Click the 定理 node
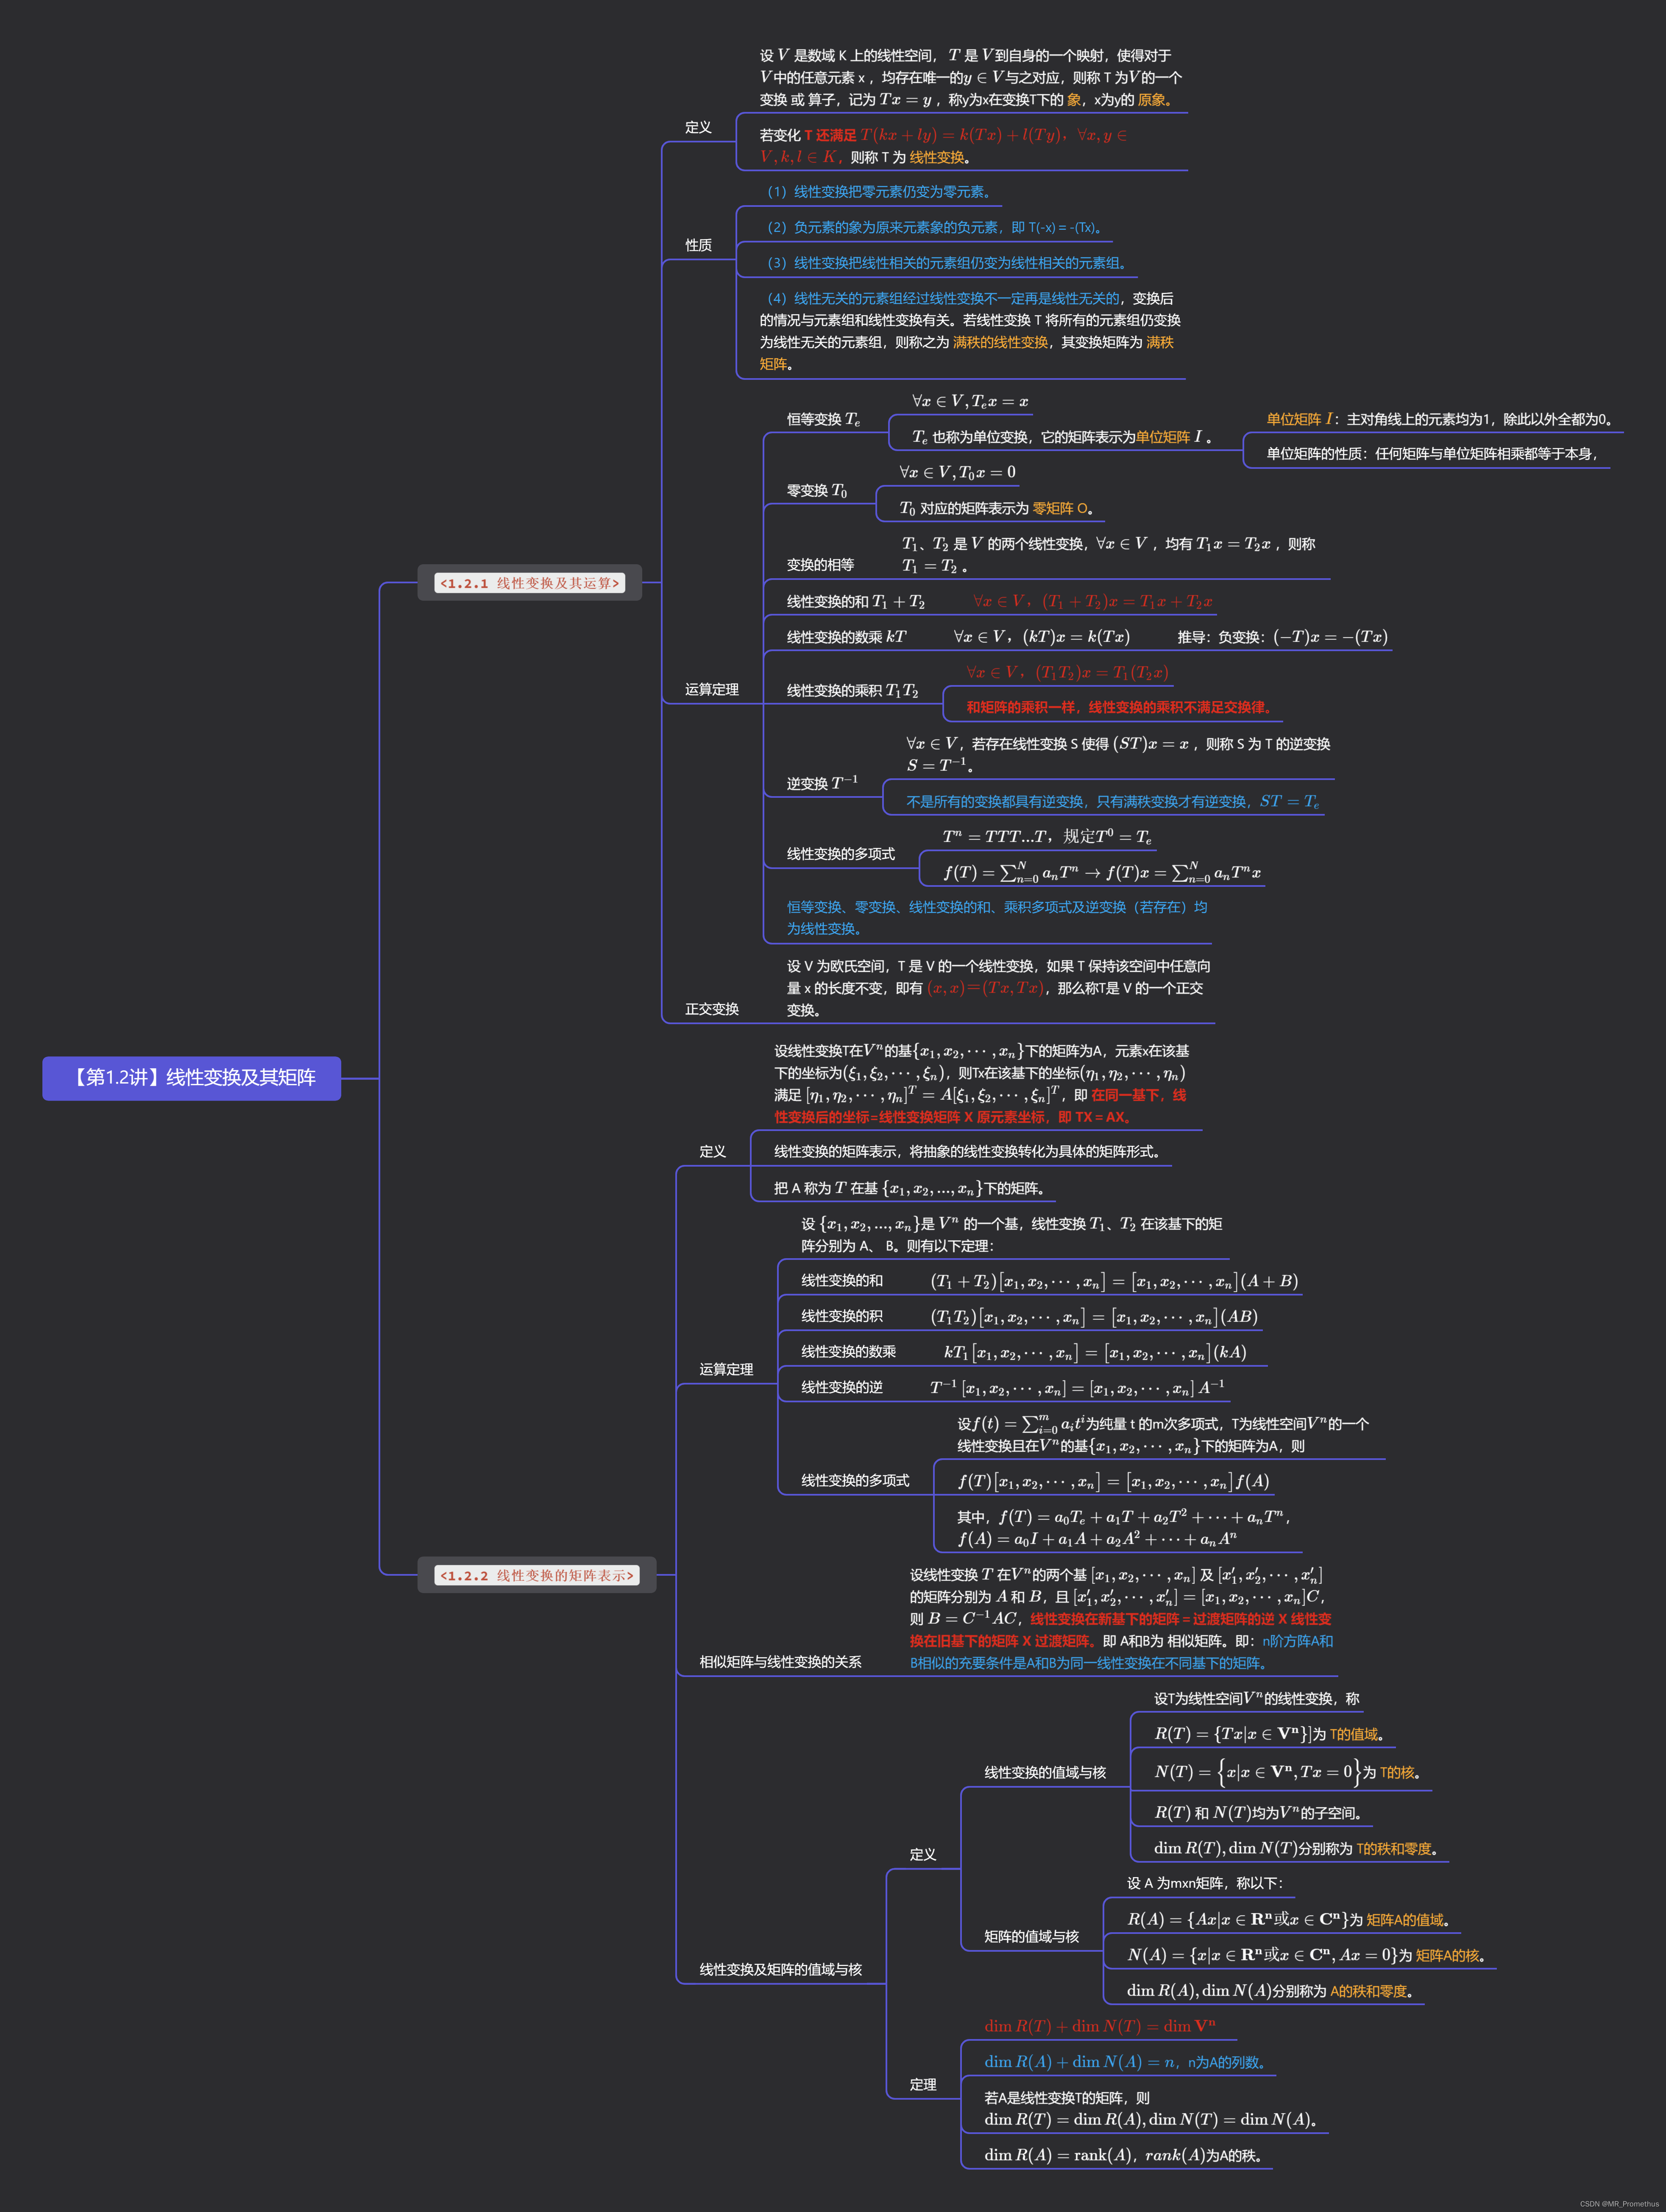1666x2212 pixels. click(x=922, y=2084)
